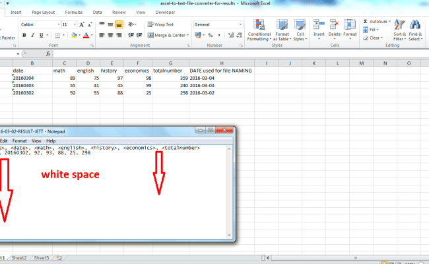
Task: Select cell with totalnumber 359
Action: click(x=170, y=78)
